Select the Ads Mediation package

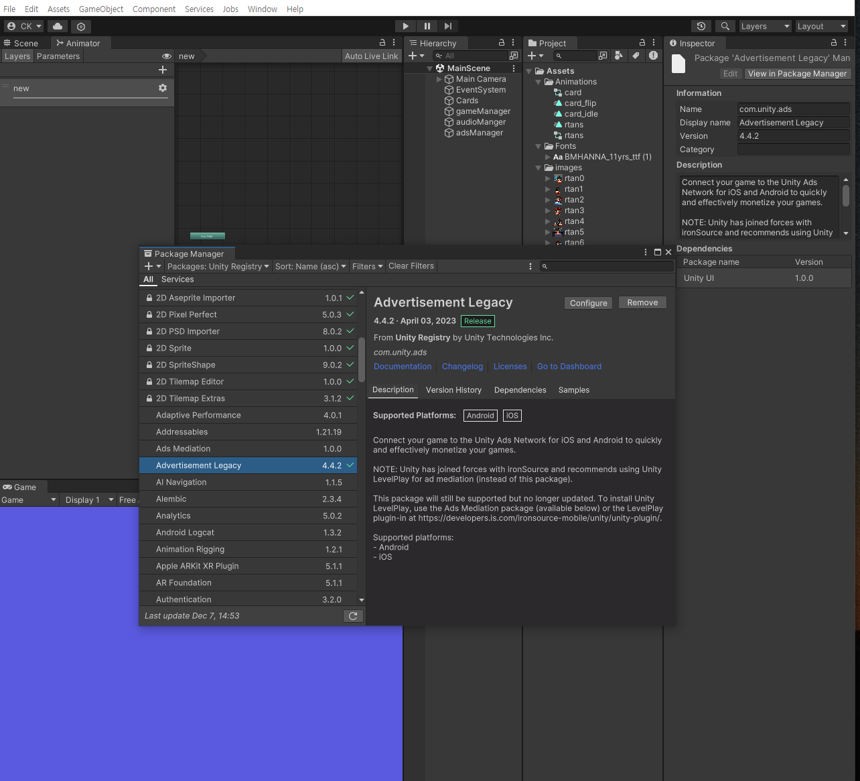tap(248, 448)
